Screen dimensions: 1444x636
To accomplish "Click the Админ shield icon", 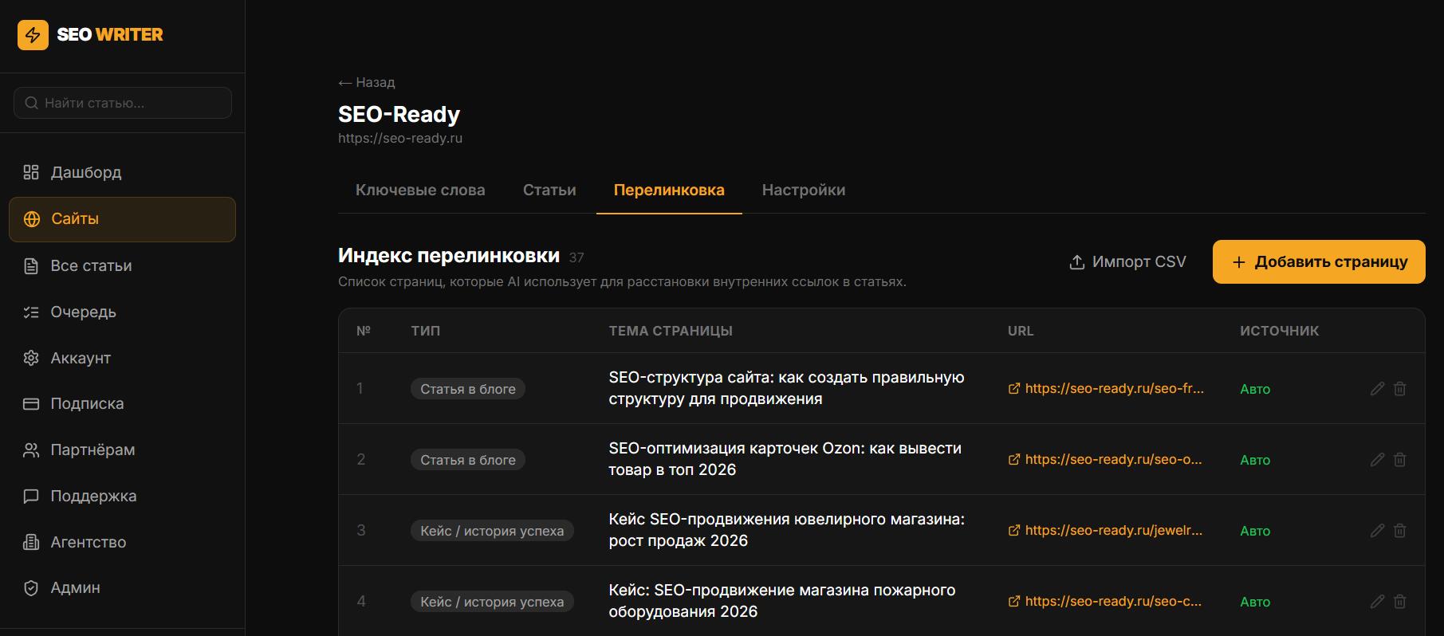I will [x=31, y=588].
